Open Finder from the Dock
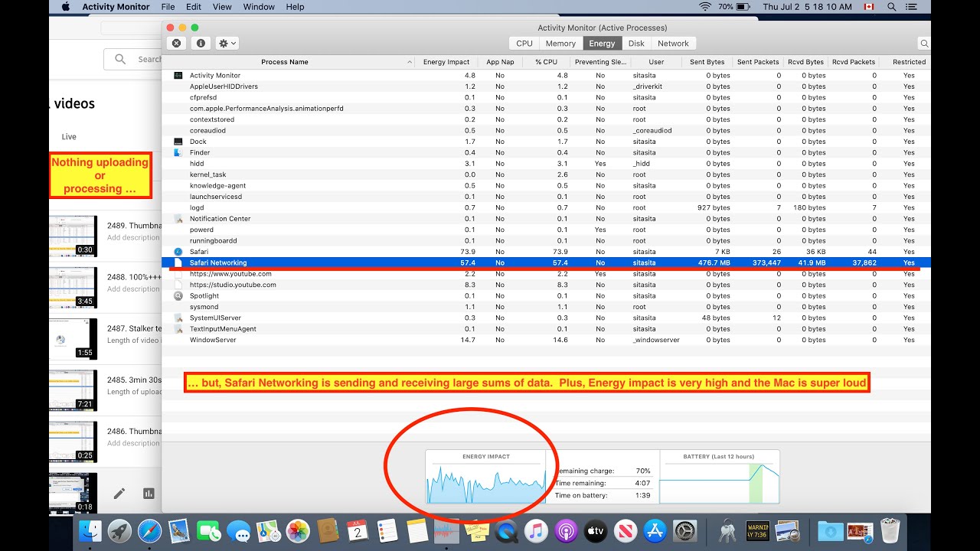 click(x=90, y=531)
